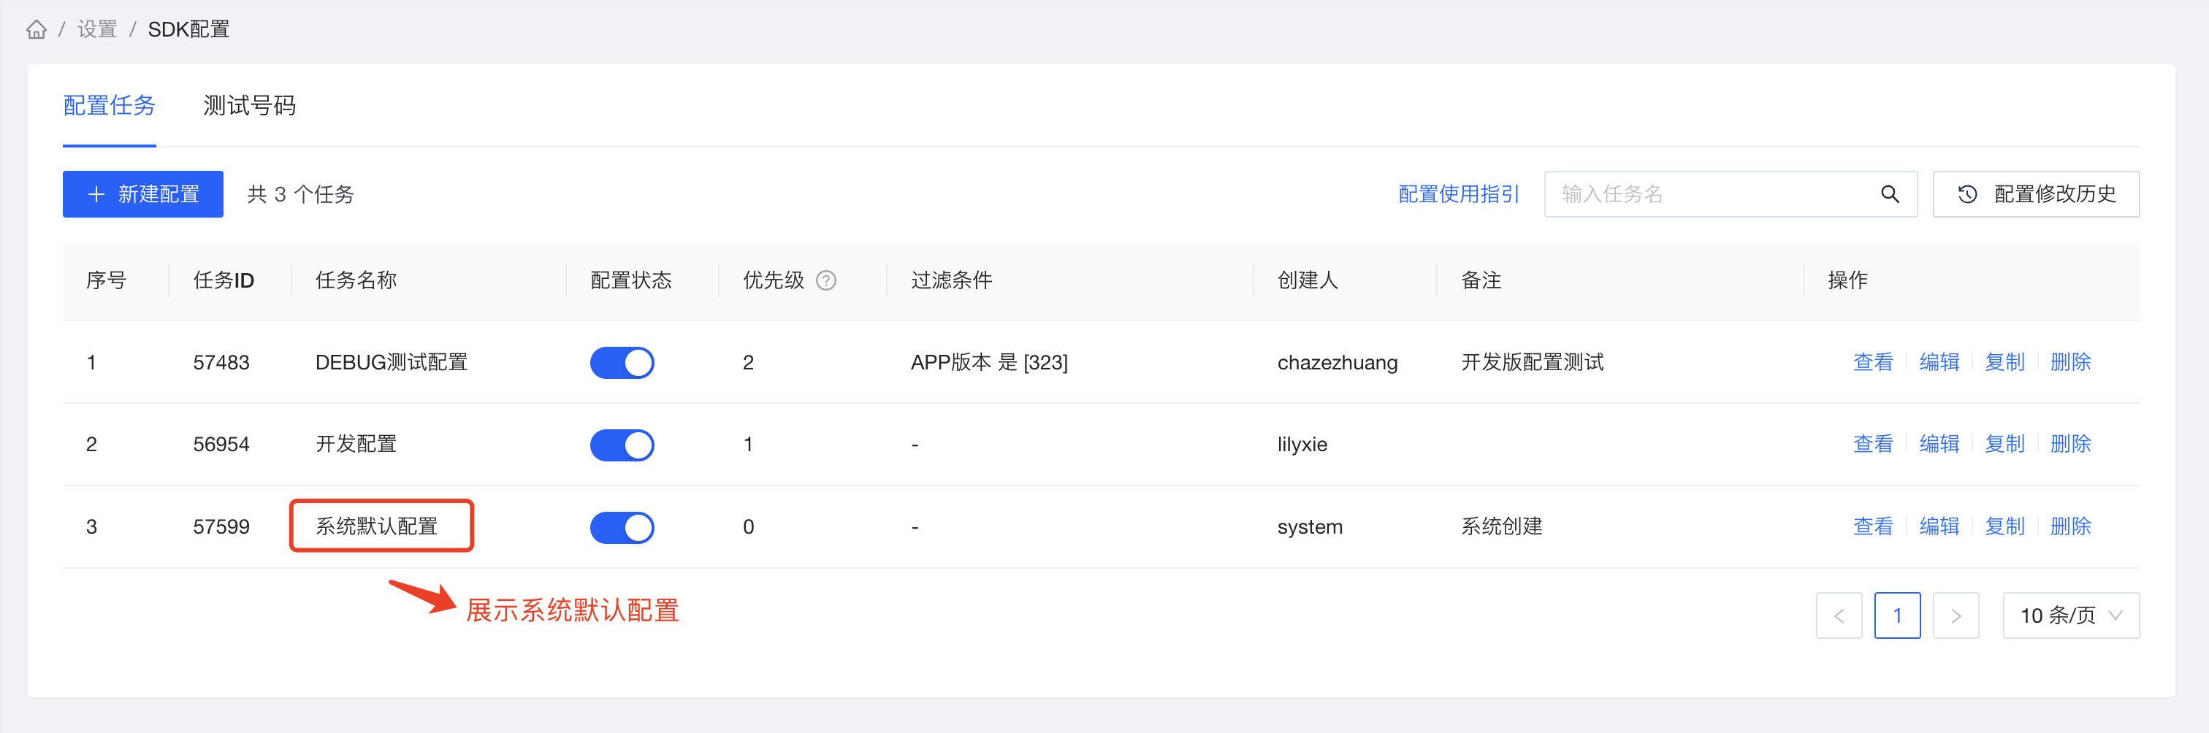Go to home via breadcrumb house icon

(x=36, y=30)
